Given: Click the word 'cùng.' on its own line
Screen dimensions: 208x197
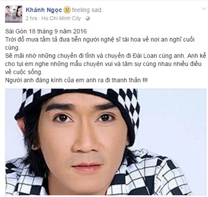Looking at the screenshot, I should [12, 48].
